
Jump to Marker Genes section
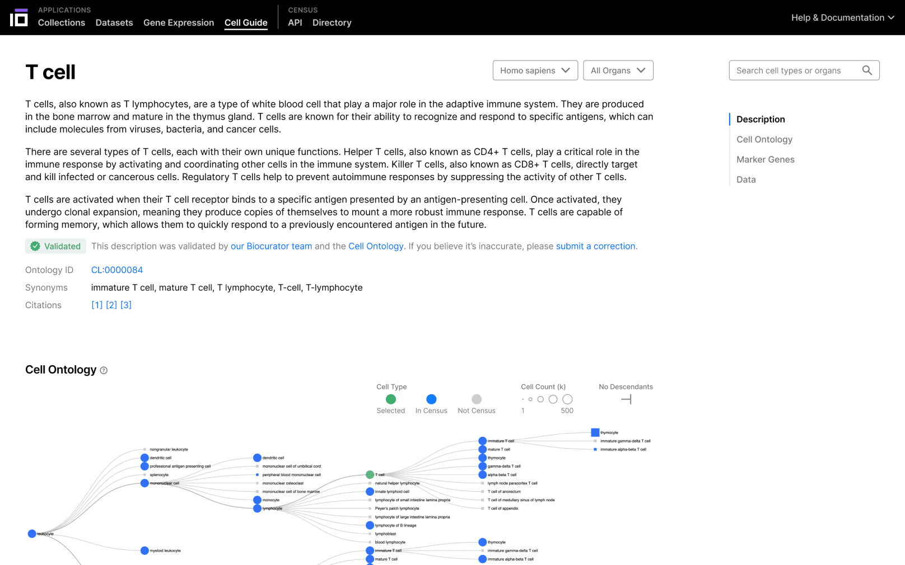[x=765, y=159]
